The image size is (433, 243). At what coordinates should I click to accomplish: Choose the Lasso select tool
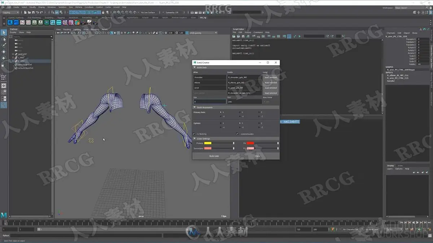(4, 39)
